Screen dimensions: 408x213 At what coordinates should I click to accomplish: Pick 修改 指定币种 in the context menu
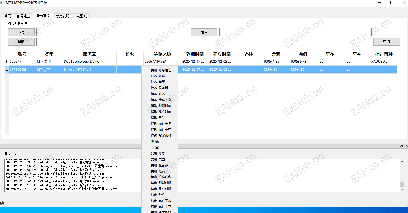(x=160, y=135)
